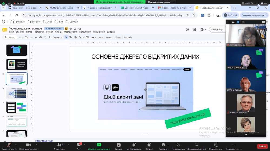
Task: Open version history clock icon
Action: (187, 30)
